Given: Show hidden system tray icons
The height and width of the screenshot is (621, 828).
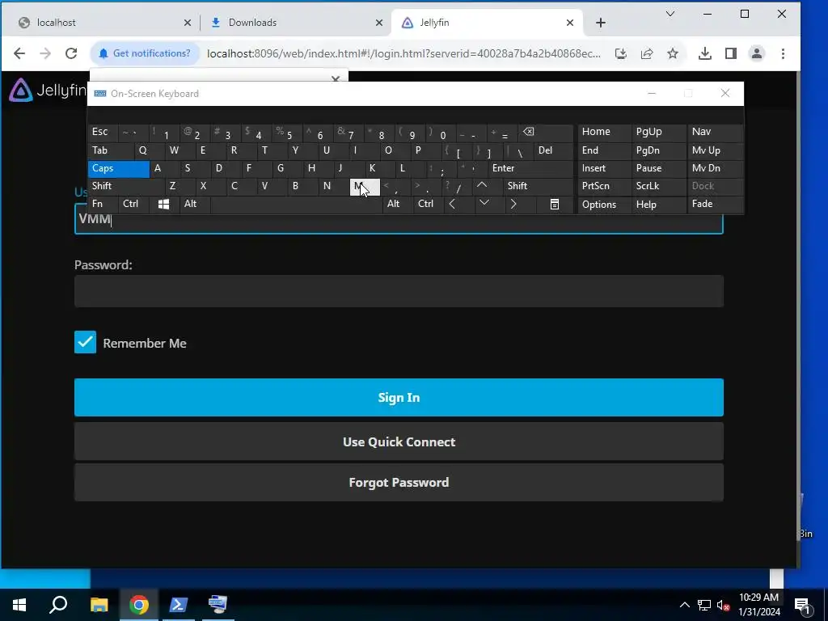Looking at the screenshot, I should click(x=684, y=605).
